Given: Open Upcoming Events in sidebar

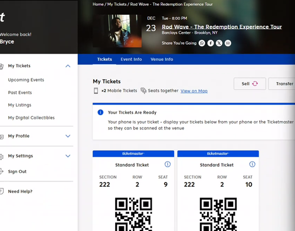Looking at the screenshot, I should (x=26, y=80).
